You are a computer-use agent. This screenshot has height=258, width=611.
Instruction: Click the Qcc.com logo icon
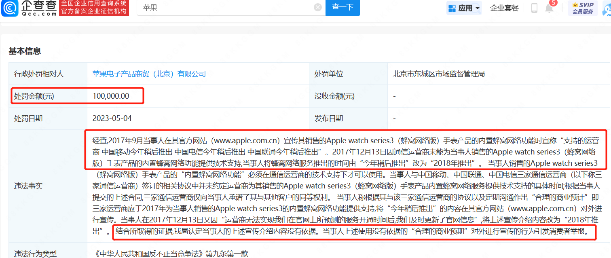(9, 8)
